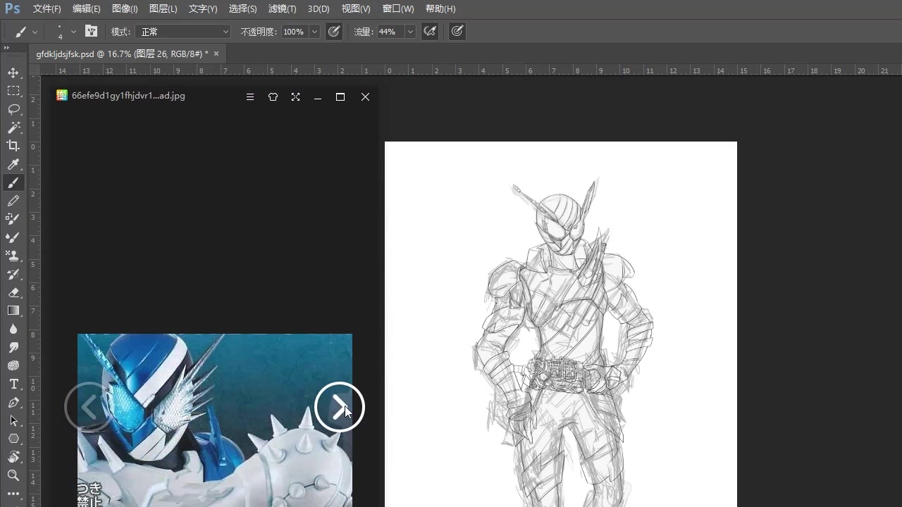Select the Type tool

13,384
